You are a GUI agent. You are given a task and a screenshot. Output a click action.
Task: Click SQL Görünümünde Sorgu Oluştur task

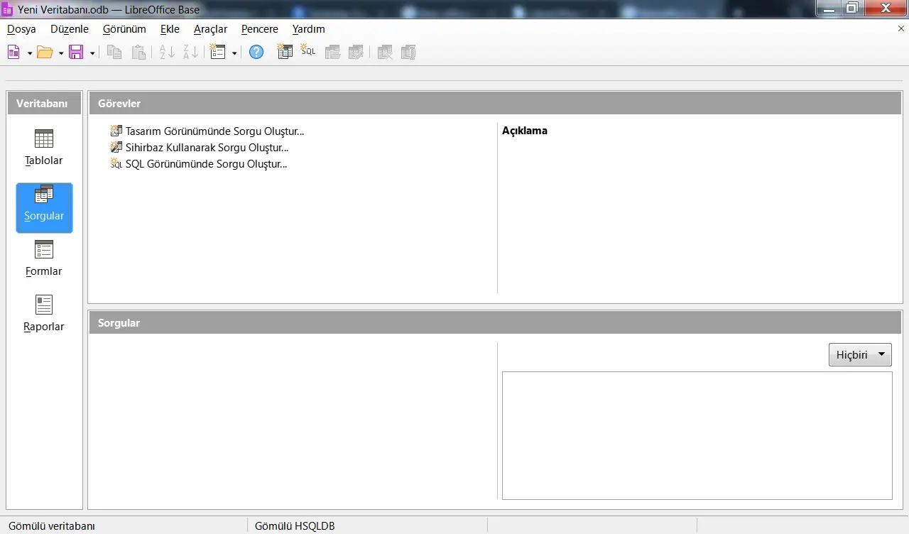point(199,164)
